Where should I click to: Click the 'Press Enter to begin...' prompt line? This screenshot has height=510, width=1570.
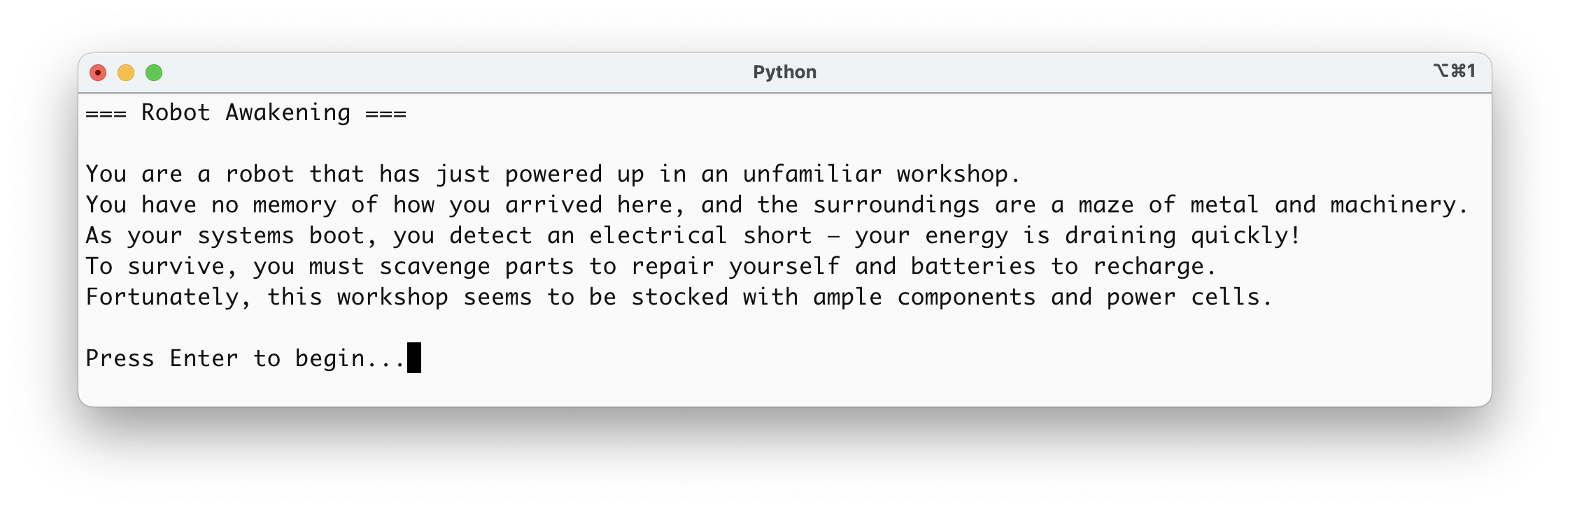[x=246, y=358]
